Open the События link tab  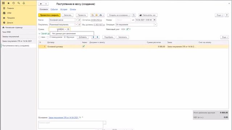pos(54,9)
